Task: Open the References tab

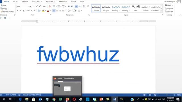Action: coord(51,2)
